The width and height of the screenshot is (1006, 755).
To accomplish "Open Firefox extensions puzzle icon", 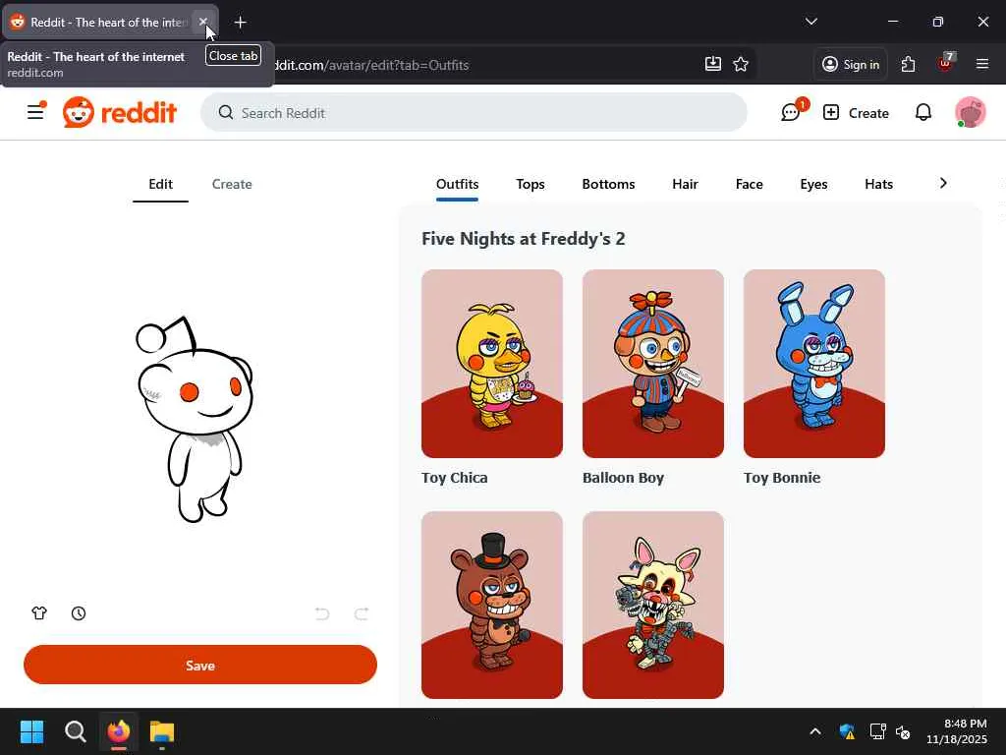I will point(908,64).
